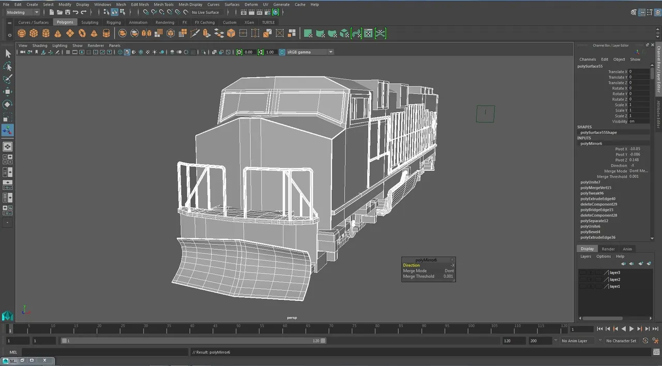Click the timeline at frame 60
662x366 pixels.
coord(284,329)
